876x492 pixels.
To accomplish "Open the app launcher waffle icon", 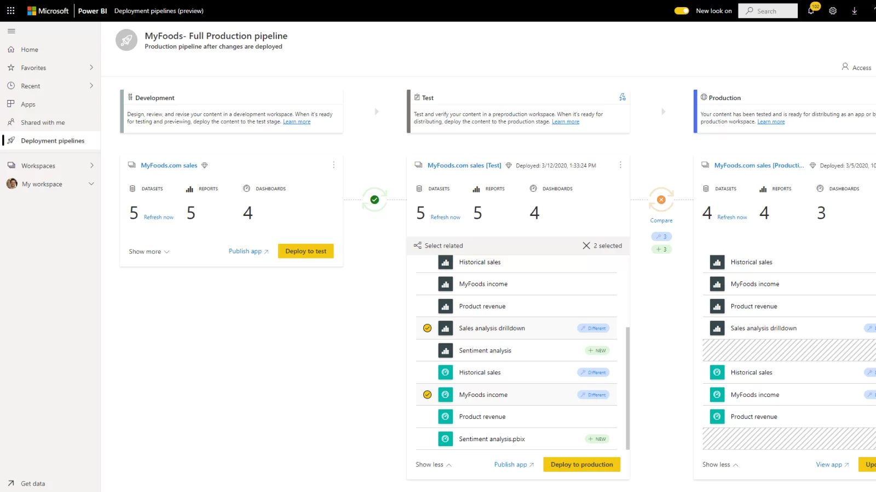I will 10,11.
